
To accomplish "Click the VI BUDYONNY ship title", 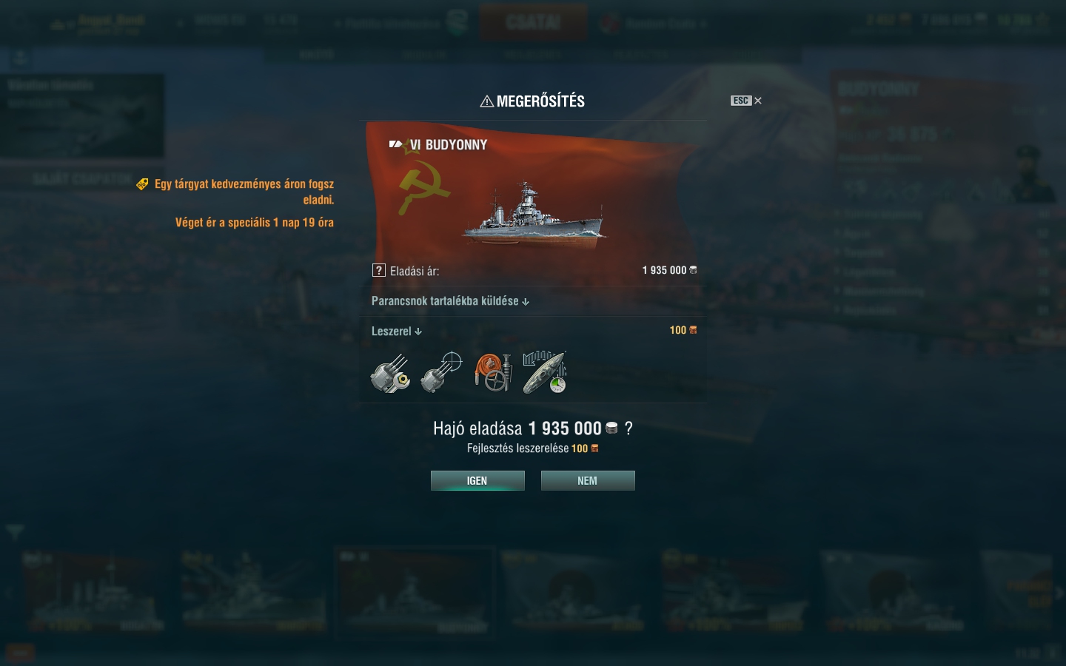I will pyautogui.click(x=449, y=145).
